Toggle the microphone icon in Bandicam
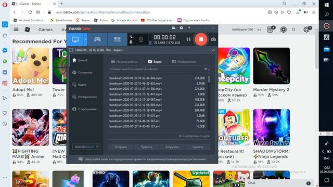The image size is (333, 187). pos(131,42)
